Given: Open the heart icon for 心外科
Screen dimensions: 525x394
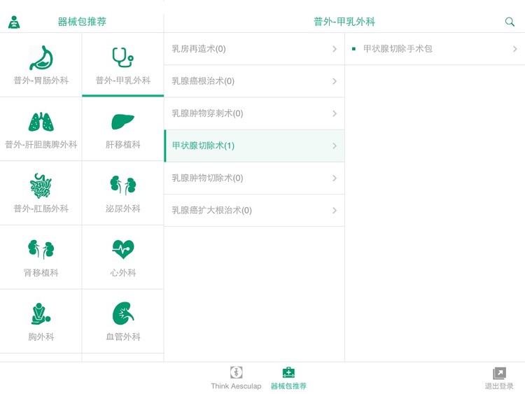Looking at the screenshot, I should pyautogui.click(x=123, y=249).
